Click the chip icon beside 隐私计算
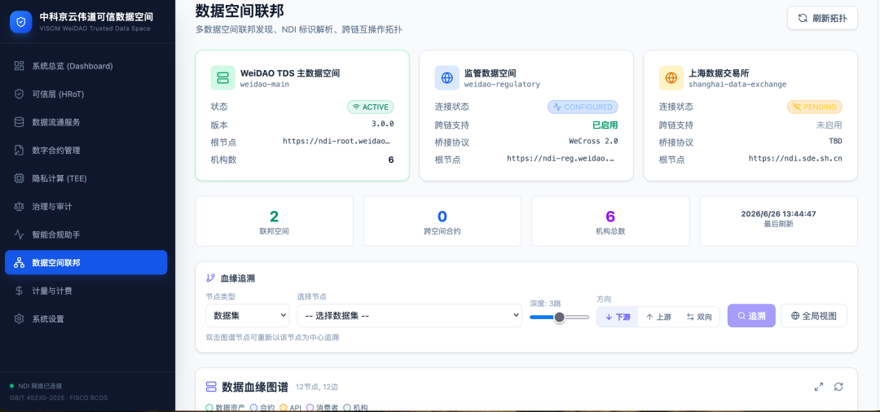 coord(19,178)
